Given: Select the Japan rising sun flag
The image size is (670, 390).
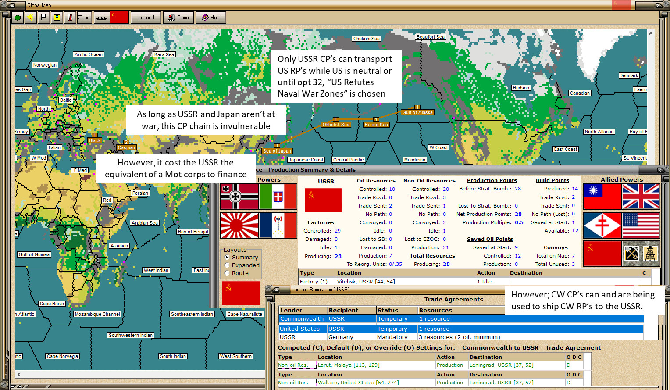Looking at the screenshot, I should (x=239, y=225).
